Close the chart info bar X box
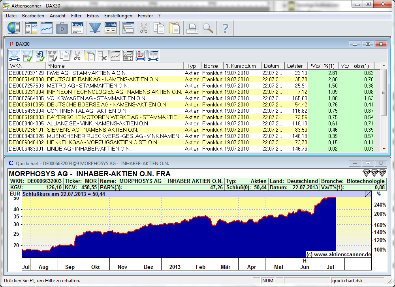The width and height of the screenshot is (395, 287). click(368, 194)
